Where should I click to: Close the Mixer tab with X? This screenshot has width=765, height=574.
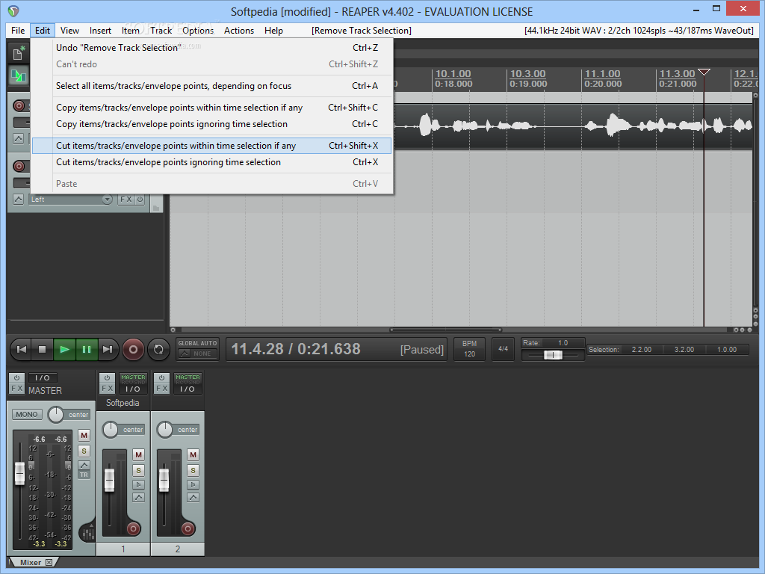click(49, 562)
